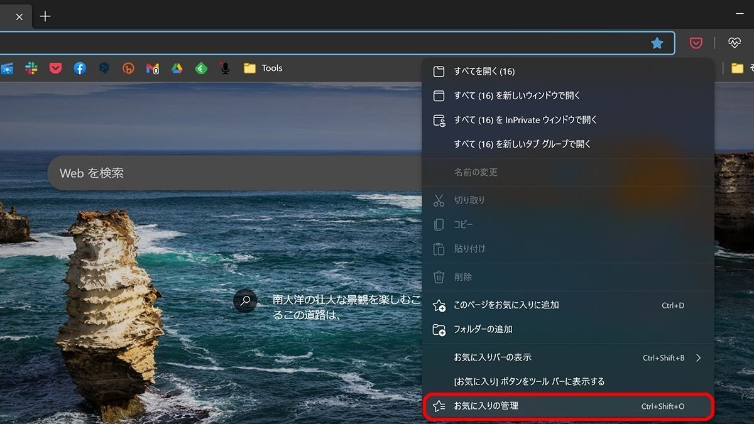Close the current browser tab
Viewport: 754px width, 424px height.
19,17
